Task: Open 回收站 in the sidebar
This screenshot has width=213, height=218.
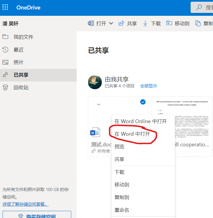Action: coord(38,87)
